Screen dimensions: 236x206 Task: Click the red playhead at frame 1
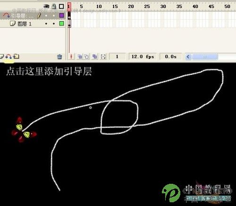pyautogui.click(x=69, y=7)
